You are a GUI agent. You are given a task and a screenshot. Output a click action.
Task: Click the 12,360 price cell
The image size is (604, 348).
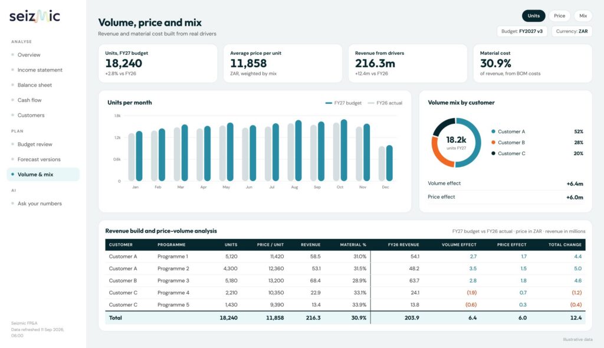276,268
